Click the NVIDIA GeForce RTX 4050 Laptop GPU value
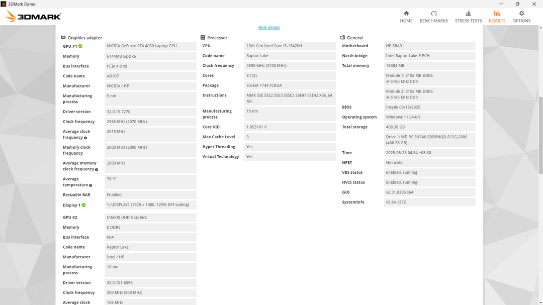The width and height of the screenshot is (543, 305). [x=150, y=46]
